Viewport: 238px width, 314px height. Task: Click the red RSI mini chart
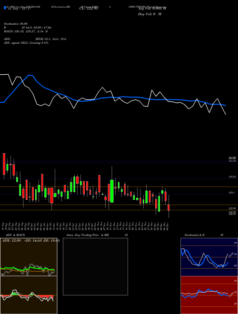(x=209, y=295)
